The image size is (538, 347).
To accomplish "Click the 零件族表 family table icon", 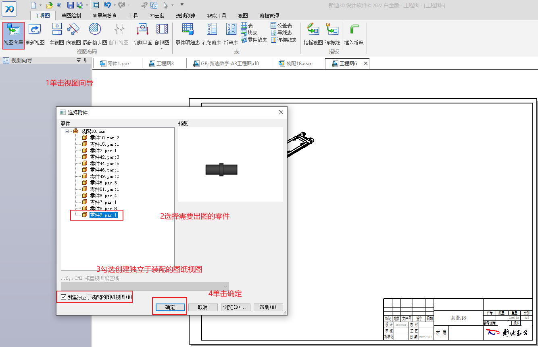I will [x=244, y=40].
